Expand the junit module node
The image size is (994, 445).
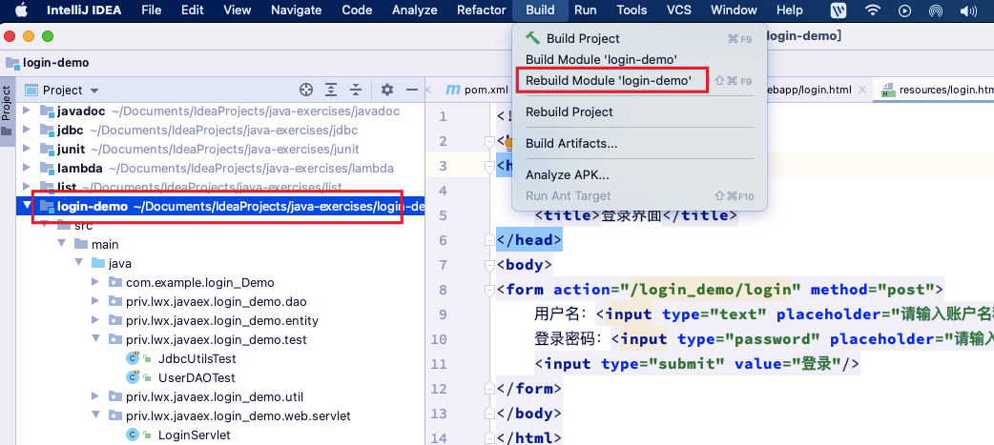[27, 149]
